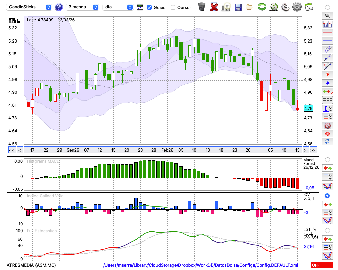Jump to chart end with >> button
Image resolution: width=338 pixels, height=270 pixels.
point(313,150)
